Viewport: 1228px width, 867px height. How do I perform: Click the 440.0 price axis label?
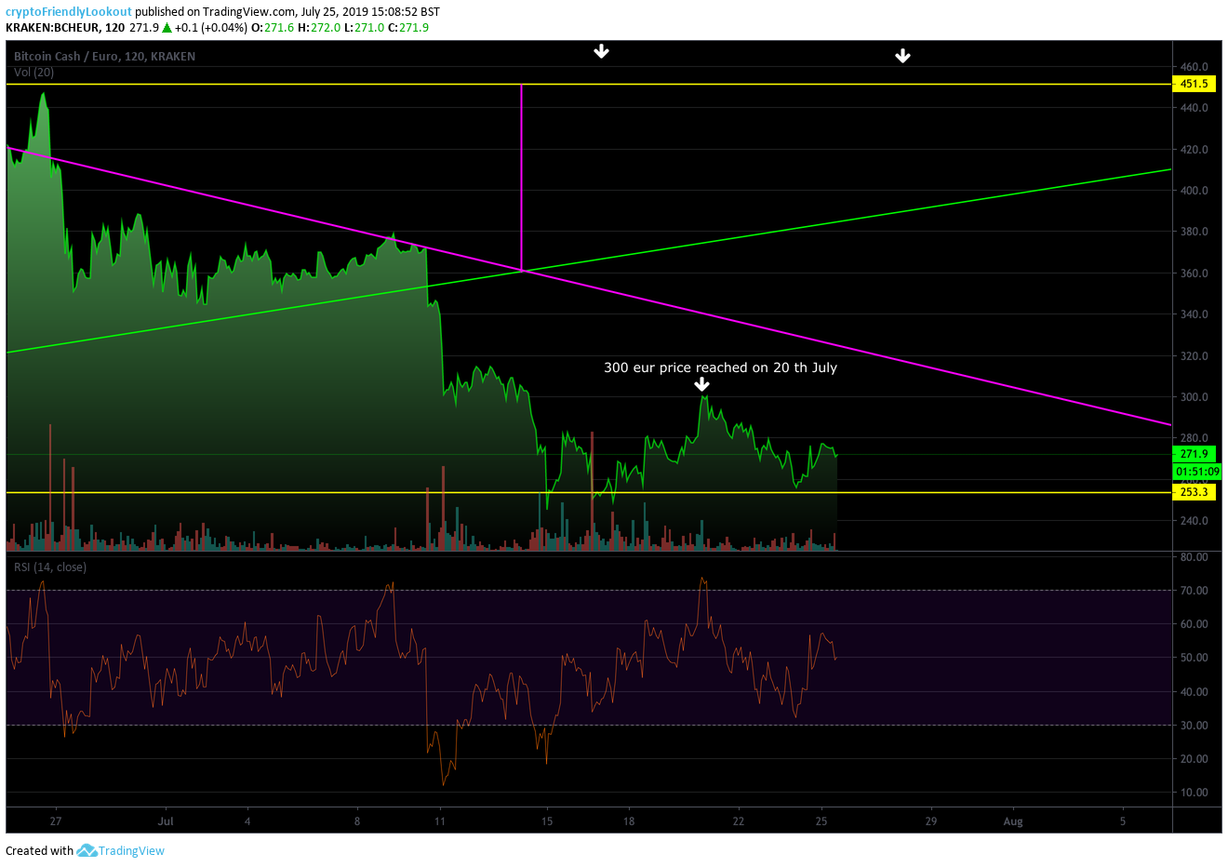(x=1195, y=108)
